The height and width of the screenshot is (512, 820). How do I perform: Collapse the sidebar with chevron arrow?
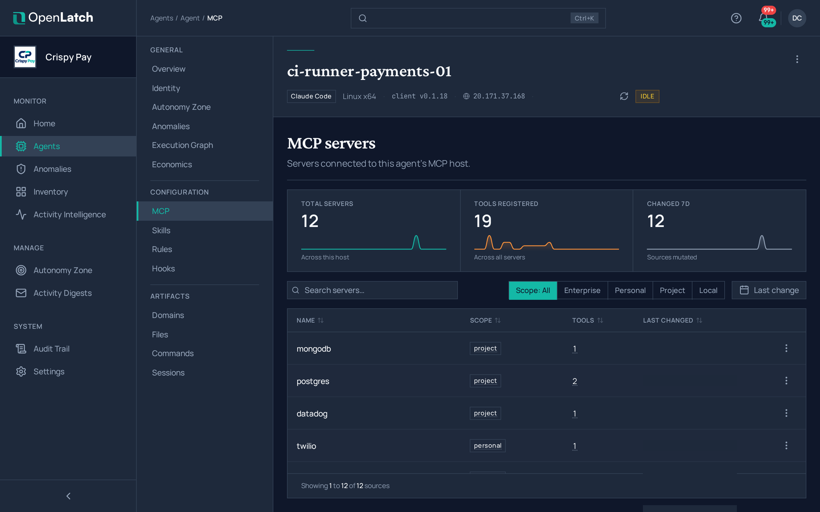tap(68, 496)
